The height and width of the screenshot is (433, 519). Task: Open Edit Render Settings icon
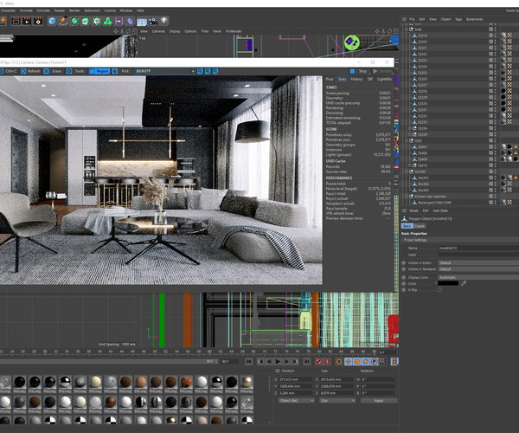pos(38,21)
